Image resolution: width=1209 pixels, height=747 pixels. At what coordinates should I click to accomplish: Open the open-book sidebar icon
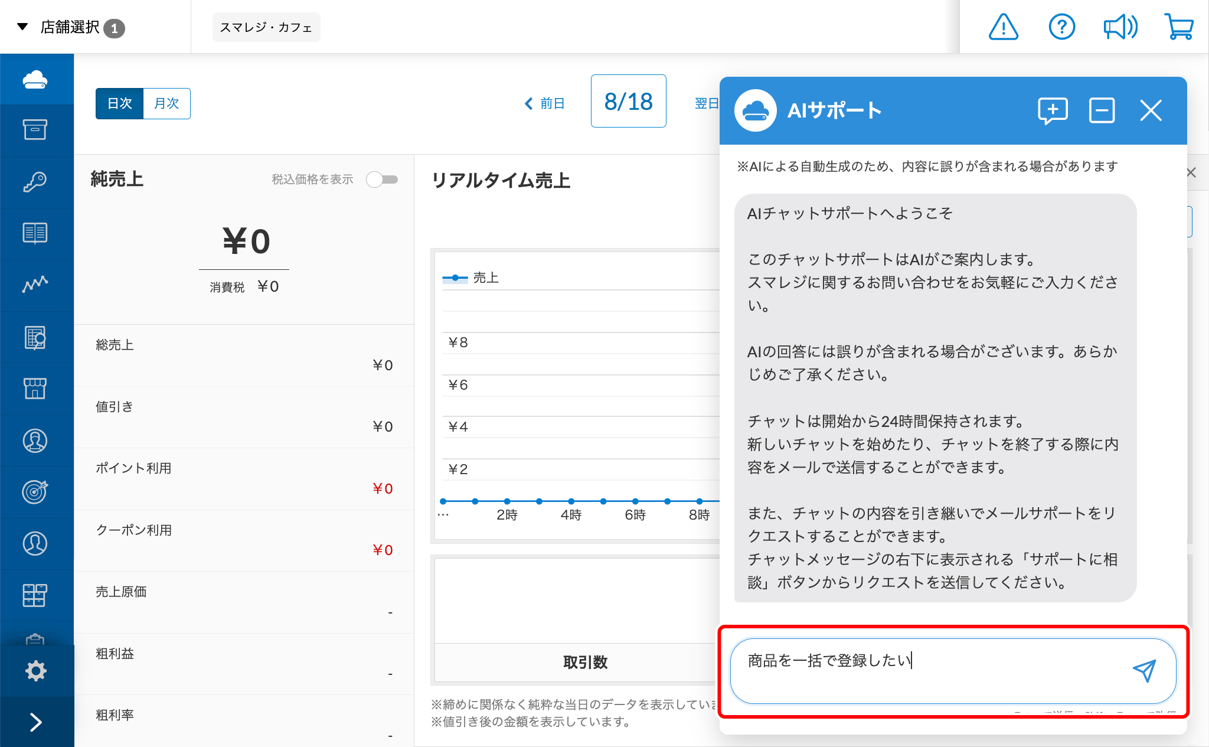[x=35, y=233]
